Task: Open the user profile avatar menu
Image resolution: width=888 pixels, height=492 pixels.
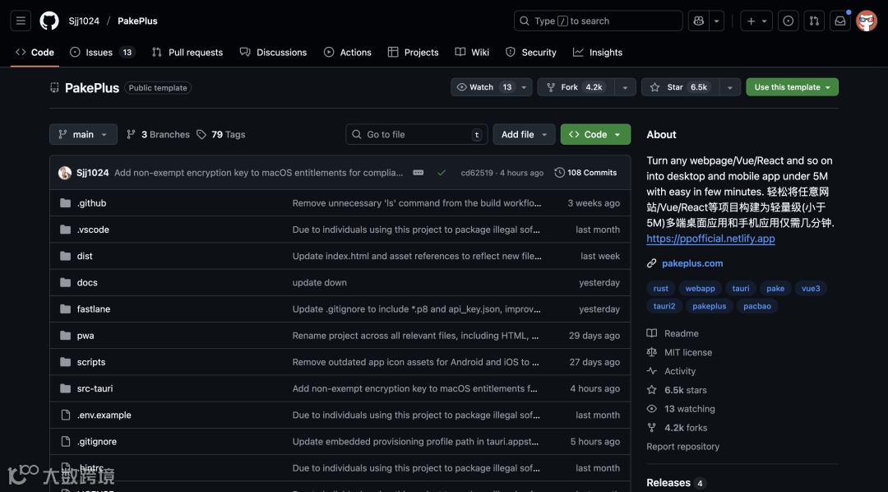Action: (867, 21)
